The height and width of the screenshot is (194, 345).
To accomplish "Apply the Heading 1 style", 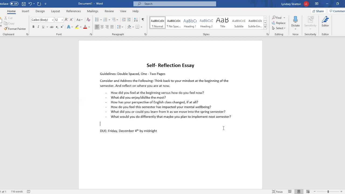I will (x=190, y=23).
